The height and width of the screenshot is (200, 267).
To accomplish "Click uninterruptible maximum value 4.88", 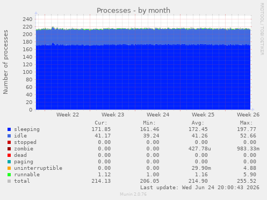I will pos(250,168).
